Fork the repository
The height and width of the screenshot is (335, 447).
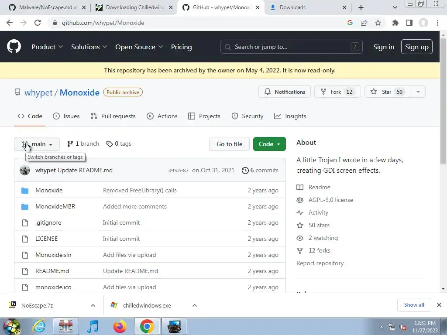[x=337, y=92]
